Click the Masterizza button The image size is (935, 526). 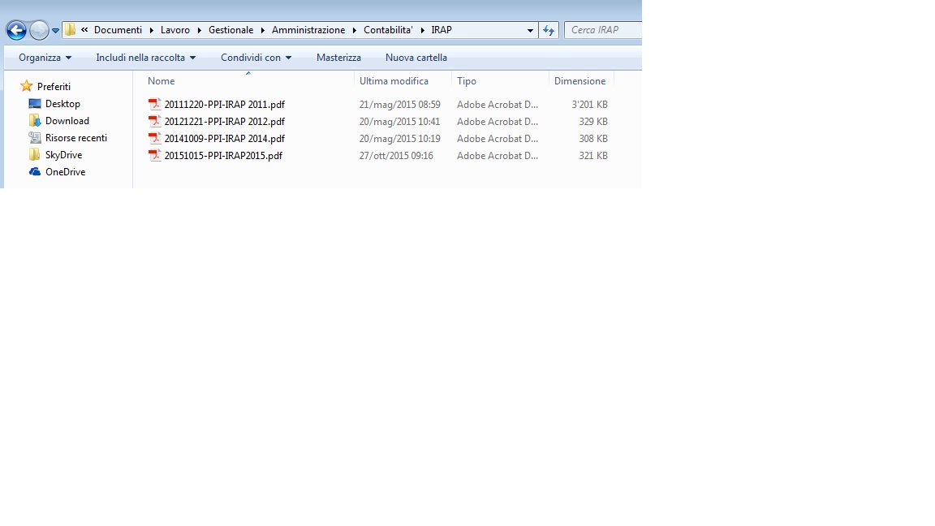click(x=338, y=58)
